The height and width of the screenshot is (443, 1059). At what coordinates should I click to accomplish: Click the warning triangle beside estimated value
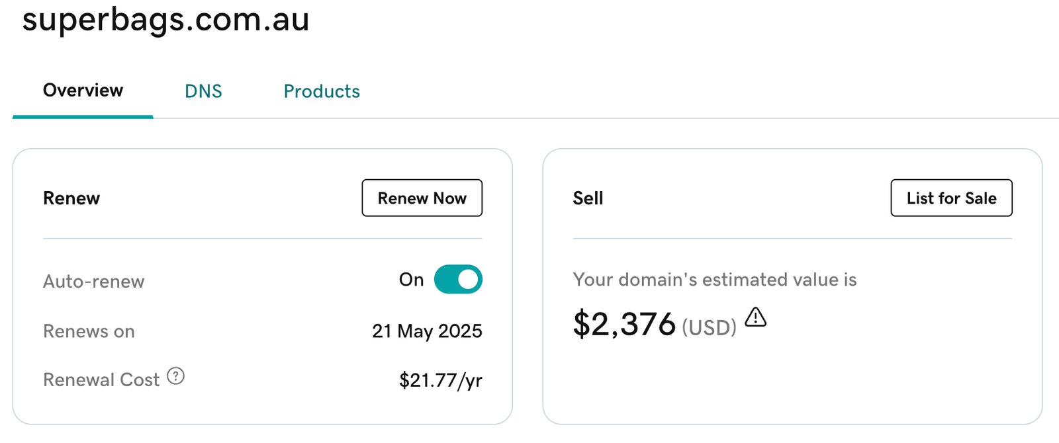tap(755, 318)
